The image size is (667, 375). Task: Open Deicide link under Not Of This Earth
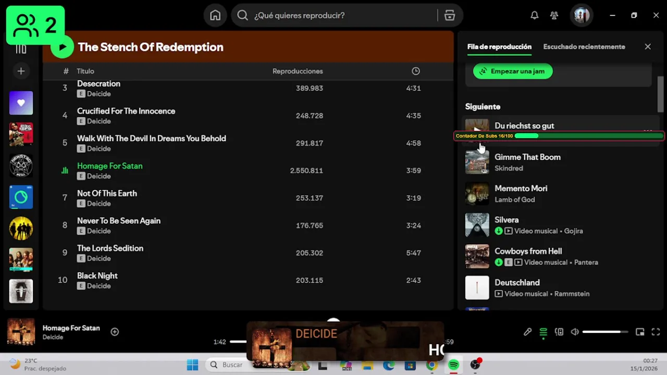[98, 204]
